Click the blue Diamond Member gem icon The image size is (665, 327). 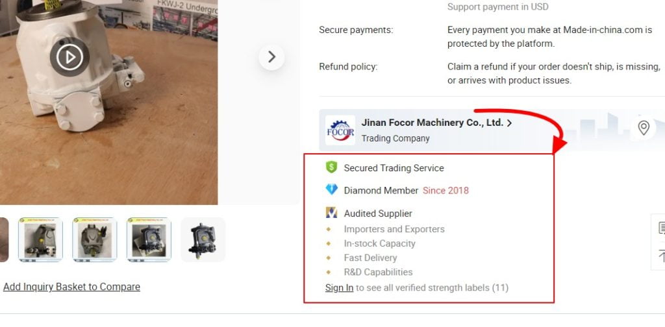coord(331,189)
